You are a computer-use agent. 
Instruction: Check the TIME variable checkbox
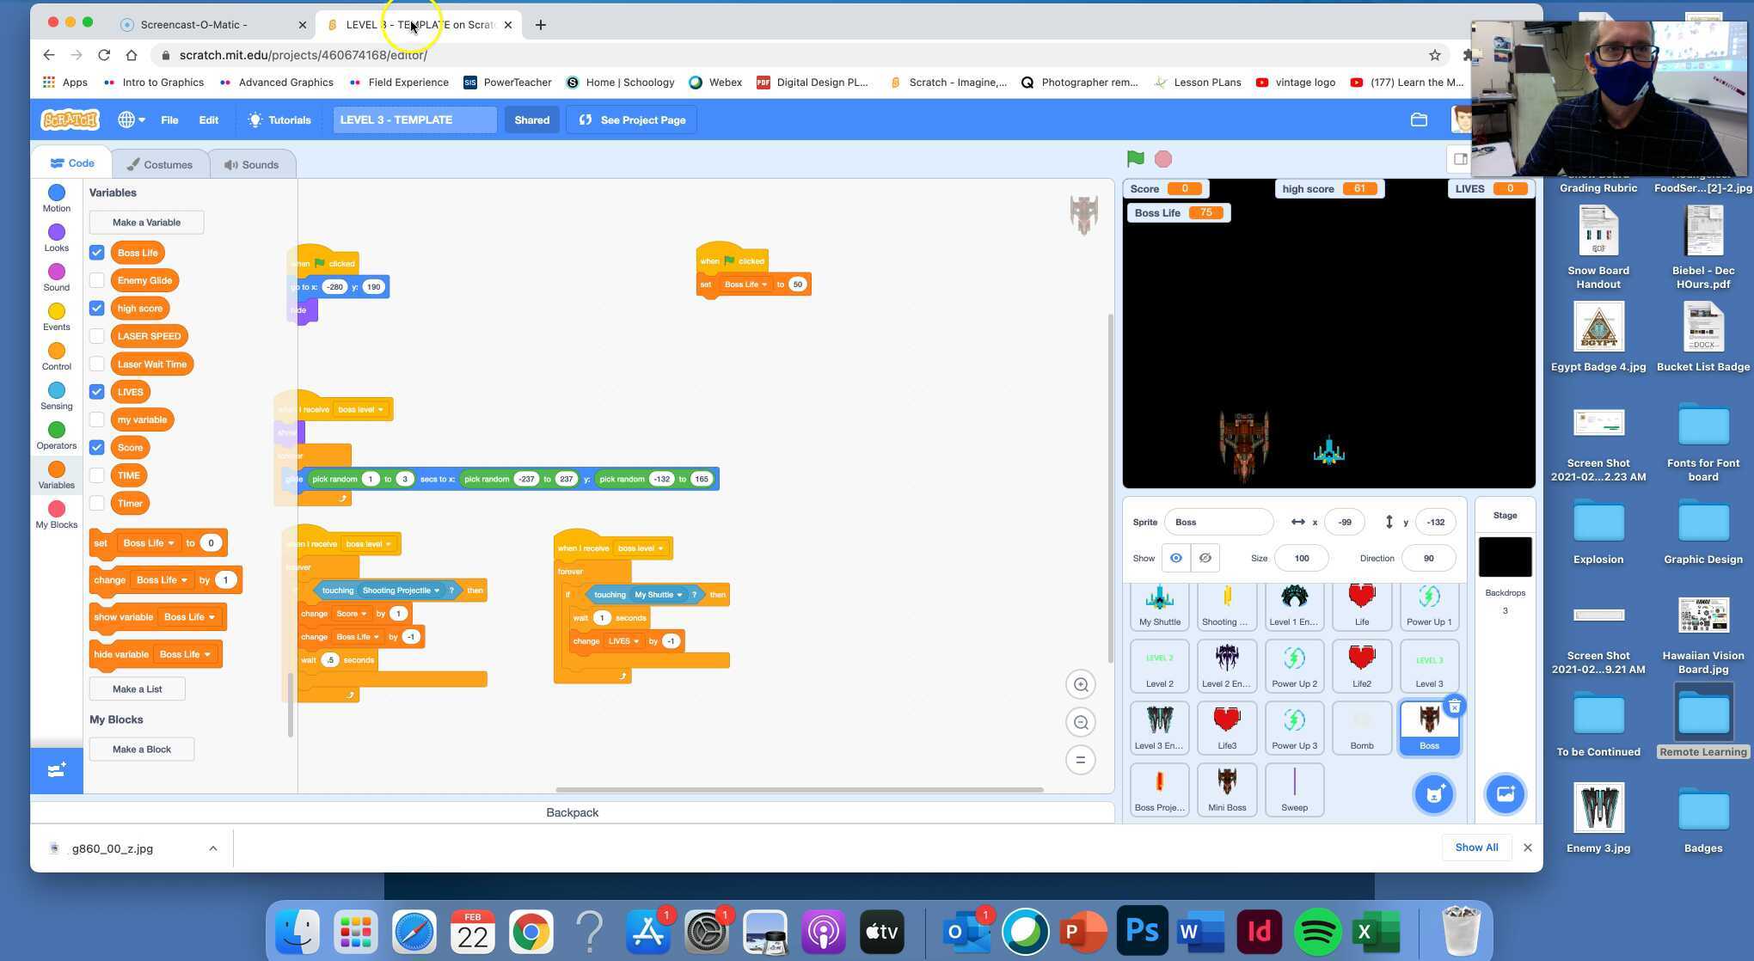pos(97,475)
